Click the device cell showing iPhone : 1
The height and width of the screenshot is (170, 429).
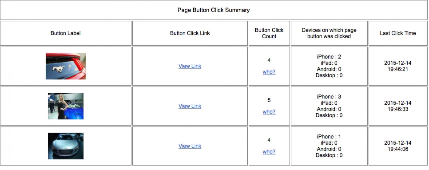pos(329,146)
